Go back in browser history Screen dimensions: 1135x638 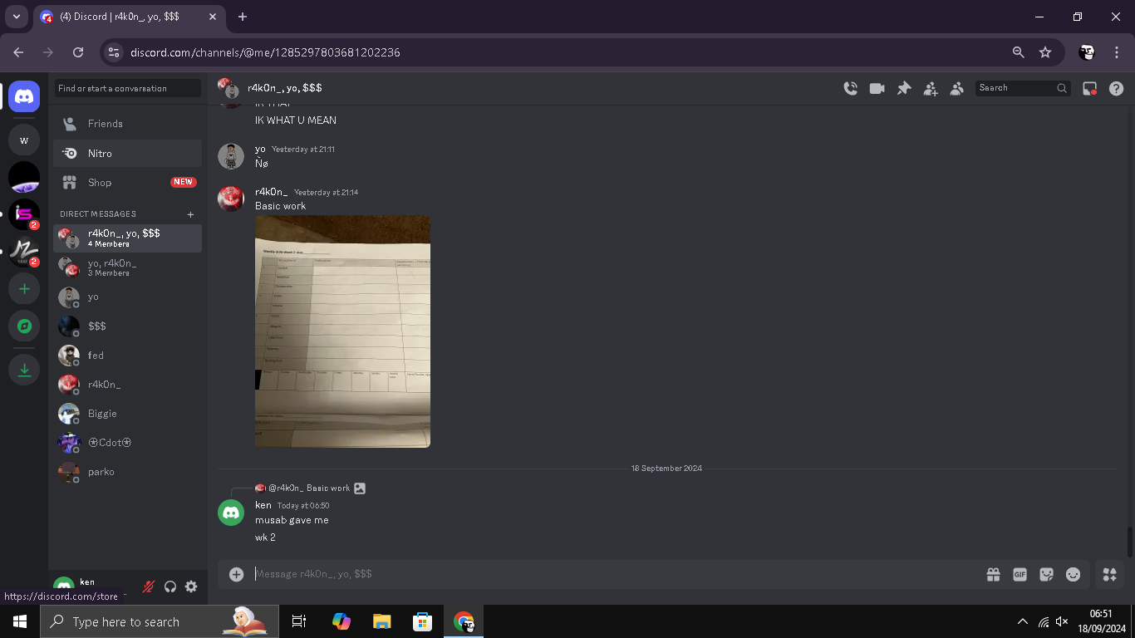(x=18, y=52)
